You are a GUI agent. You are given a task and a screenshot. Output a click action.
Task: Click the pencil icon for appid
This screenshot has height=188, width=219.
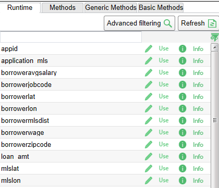(149, 49)
